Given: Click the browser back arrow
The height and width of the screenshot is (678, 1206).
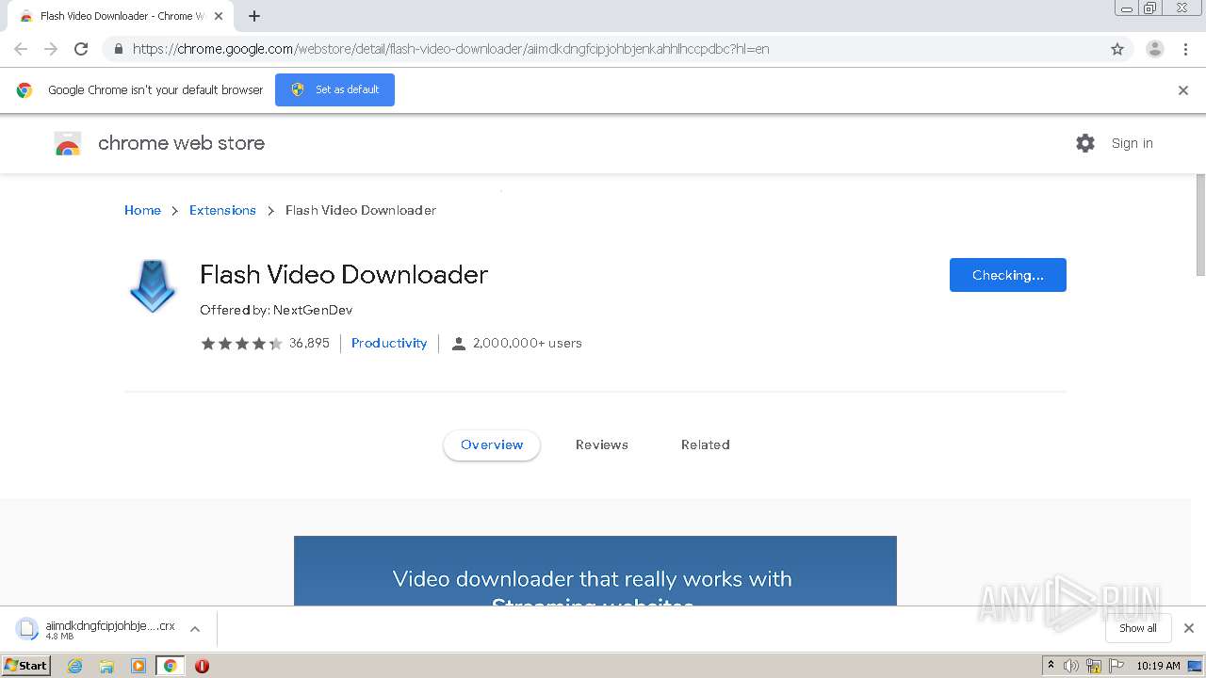Looking at the screenshot, I should (x=21, y=49).
